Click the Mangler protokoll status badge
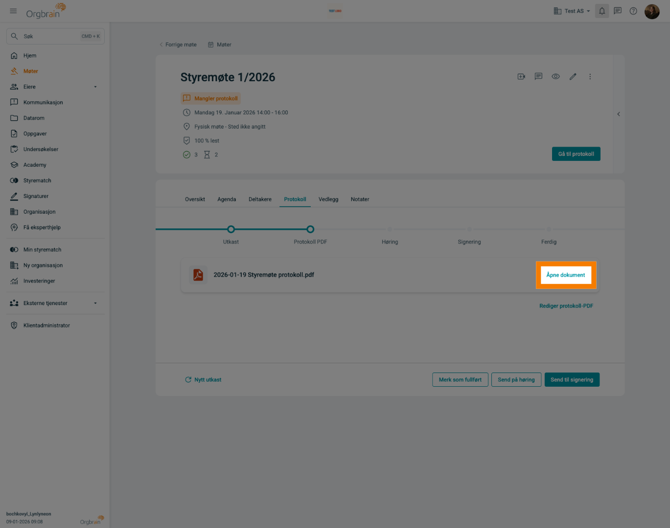670x528 pixels. click(x=210, y=98)
